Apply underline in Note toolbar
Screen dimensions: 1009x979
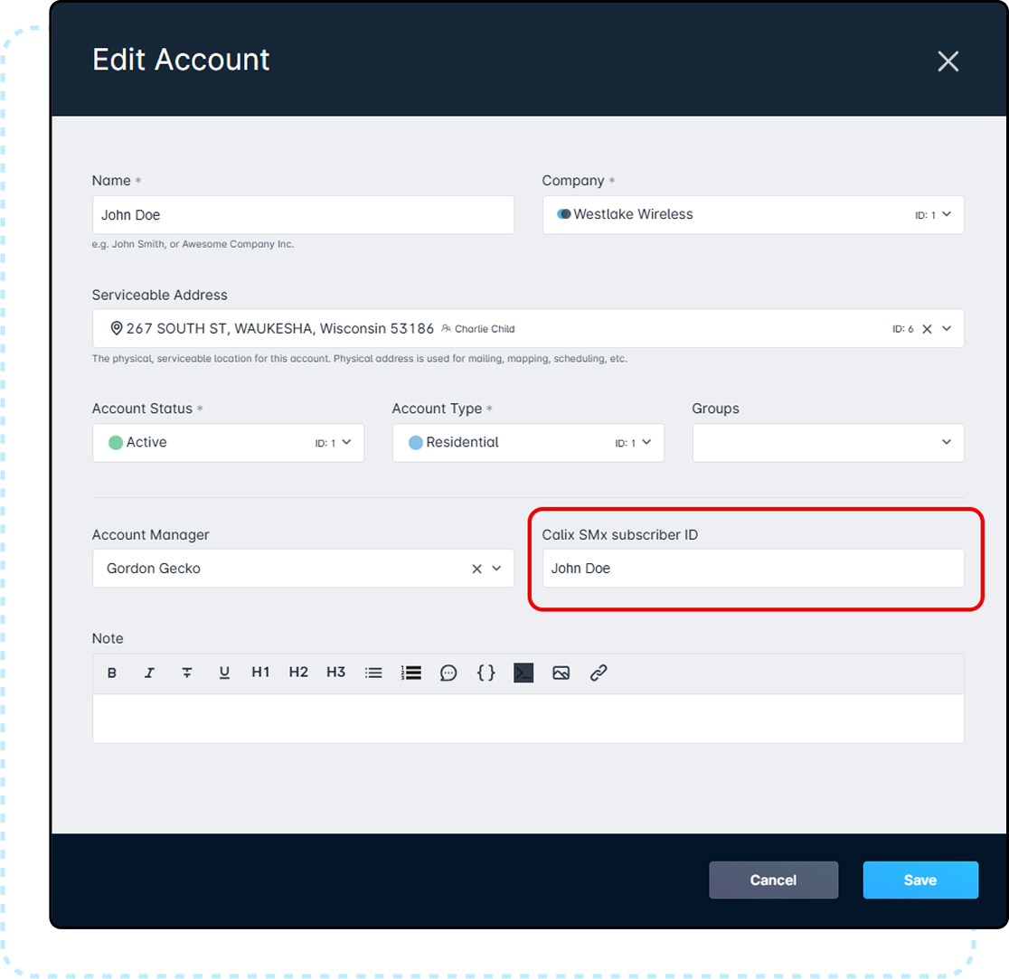(224, 673)
